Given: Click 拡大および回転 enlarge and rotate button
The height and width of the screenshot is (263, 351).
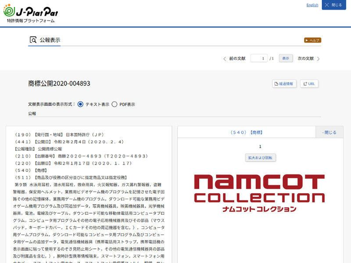Looking at the screenshot, I should point(260,158).
